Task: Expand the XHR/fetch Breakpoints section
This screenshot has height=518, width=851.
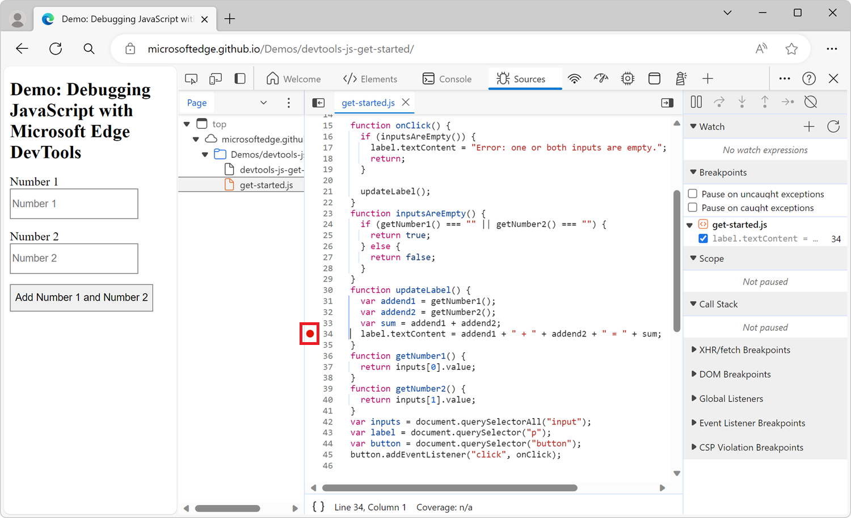Action: tap(694, 349)
